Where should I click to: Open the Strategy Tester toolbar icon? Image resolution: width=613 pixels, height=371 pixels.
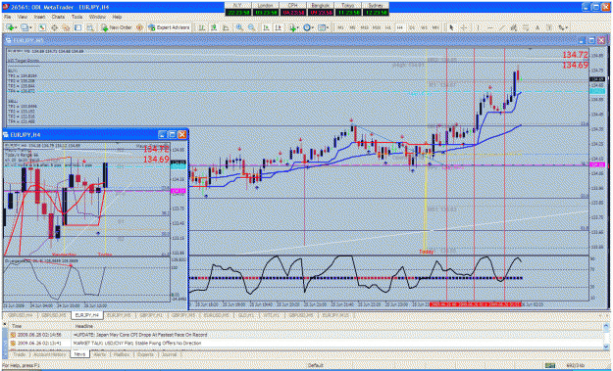(90, 27)
